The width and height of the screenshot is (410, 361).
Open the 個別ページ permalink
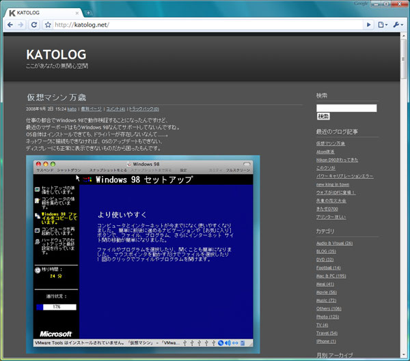click(91, 109)
